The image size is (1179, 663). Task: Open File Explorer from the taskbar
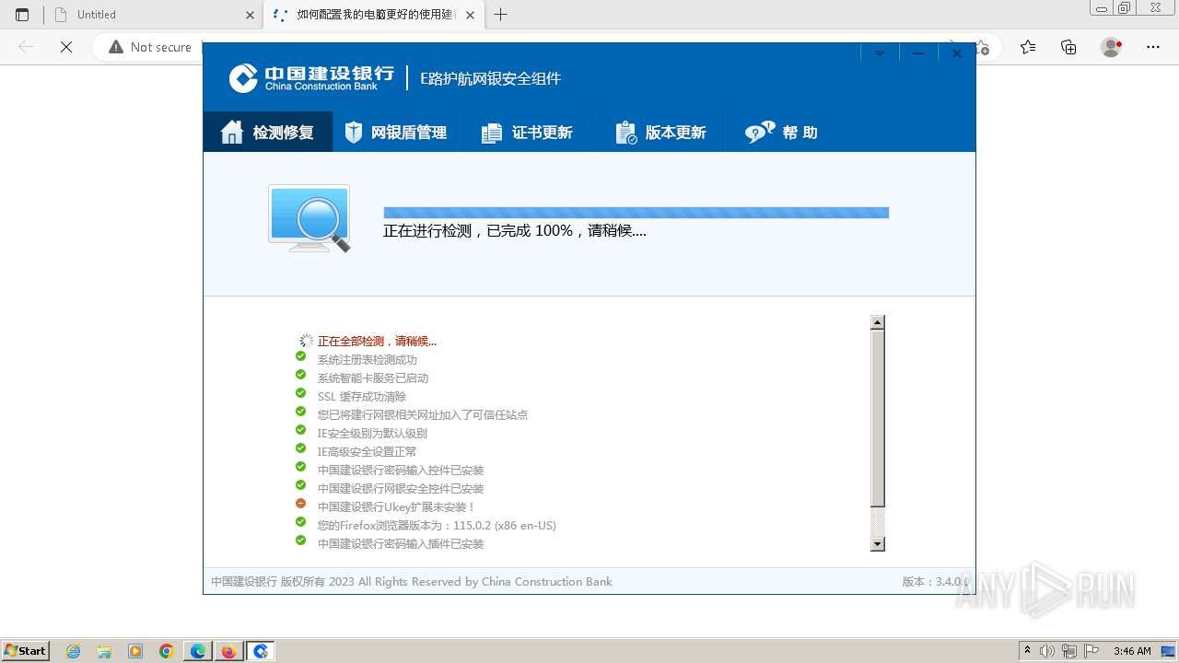click(104, 651)
